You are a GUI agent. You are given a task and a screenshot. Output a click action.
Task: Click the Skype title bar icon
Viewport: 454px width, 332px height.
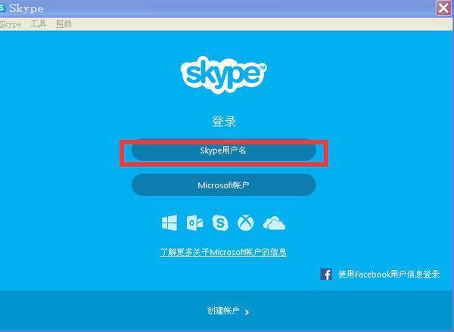coord(2,8)
